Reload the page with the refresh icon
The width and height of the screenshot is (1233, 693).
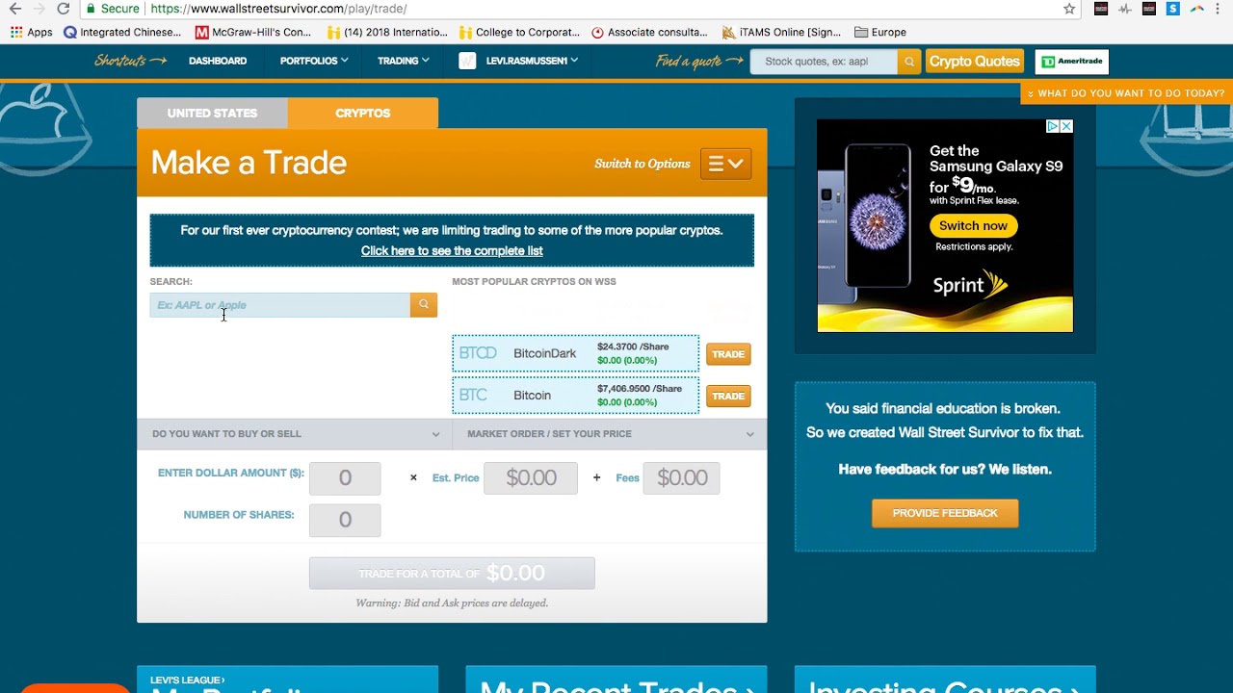pyautogui.click(x=64, y=9)
